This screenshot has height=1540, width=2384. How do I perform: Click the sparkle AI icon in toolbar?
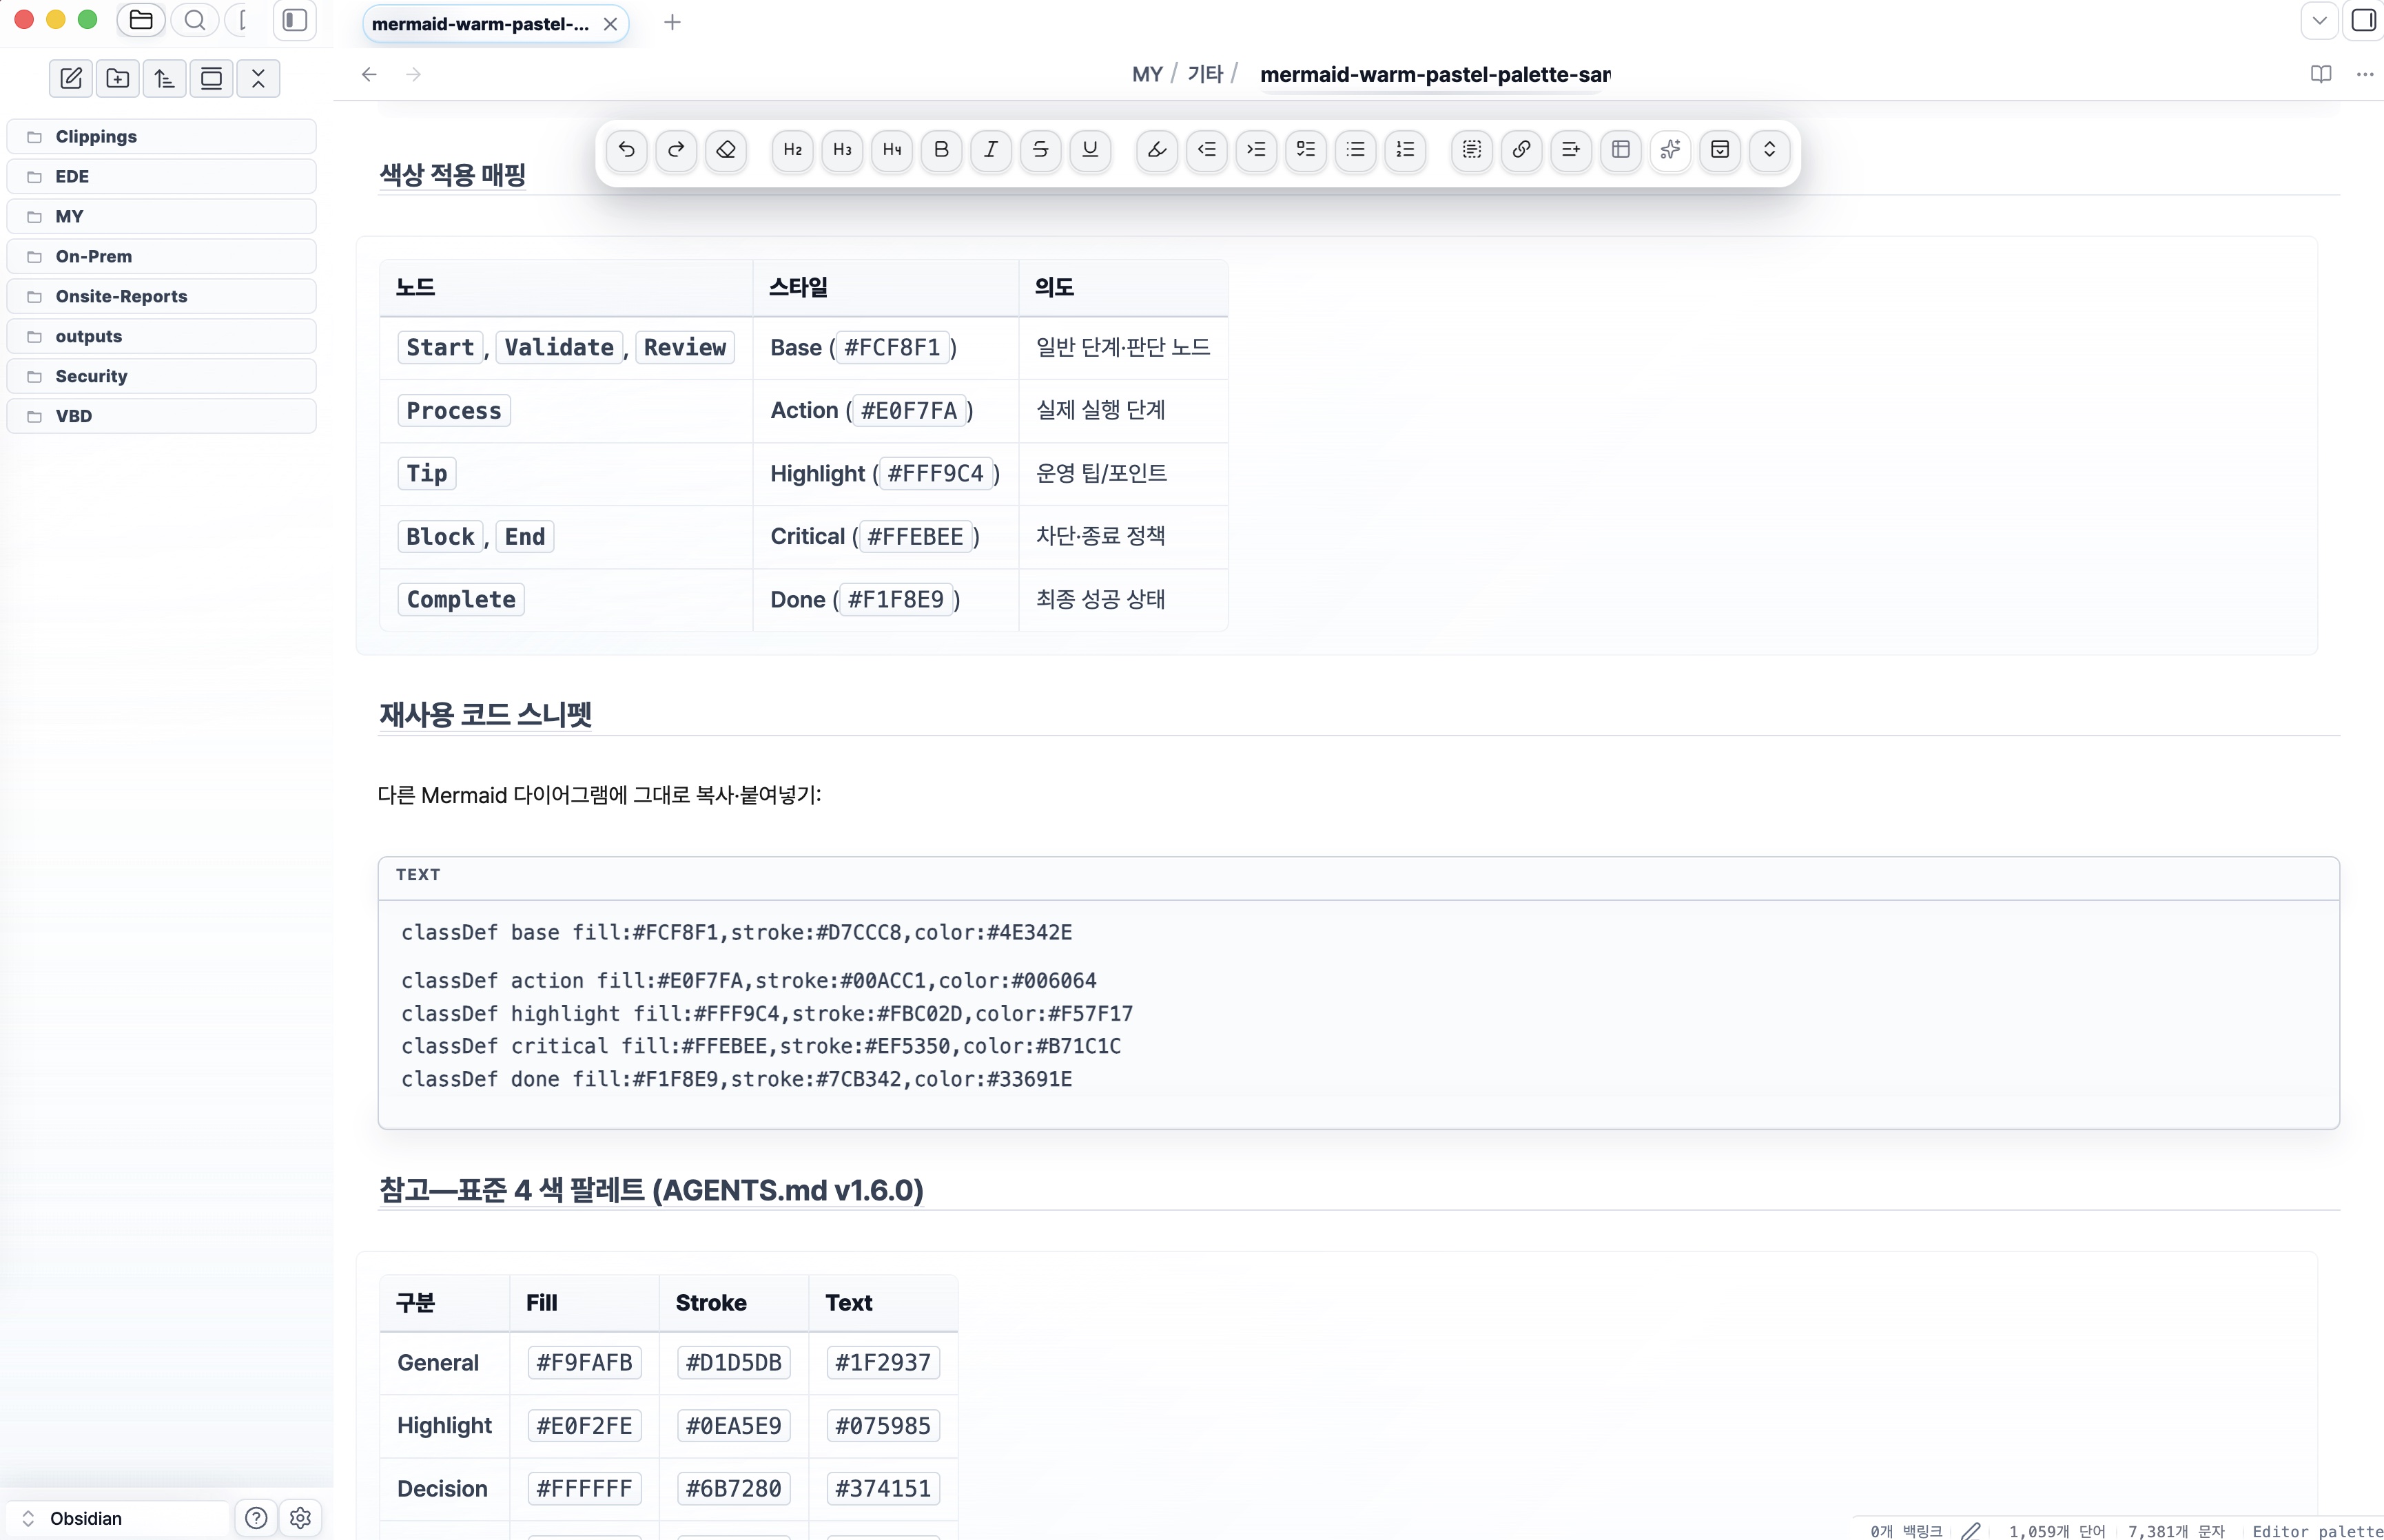(x=1671, y=150)
